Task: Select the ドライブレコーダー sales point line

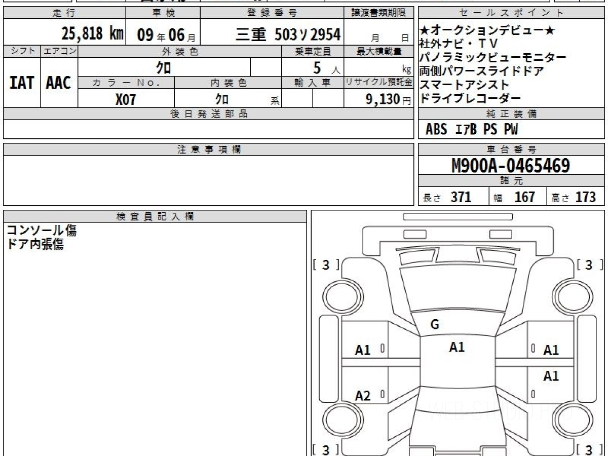Action: 470,98
